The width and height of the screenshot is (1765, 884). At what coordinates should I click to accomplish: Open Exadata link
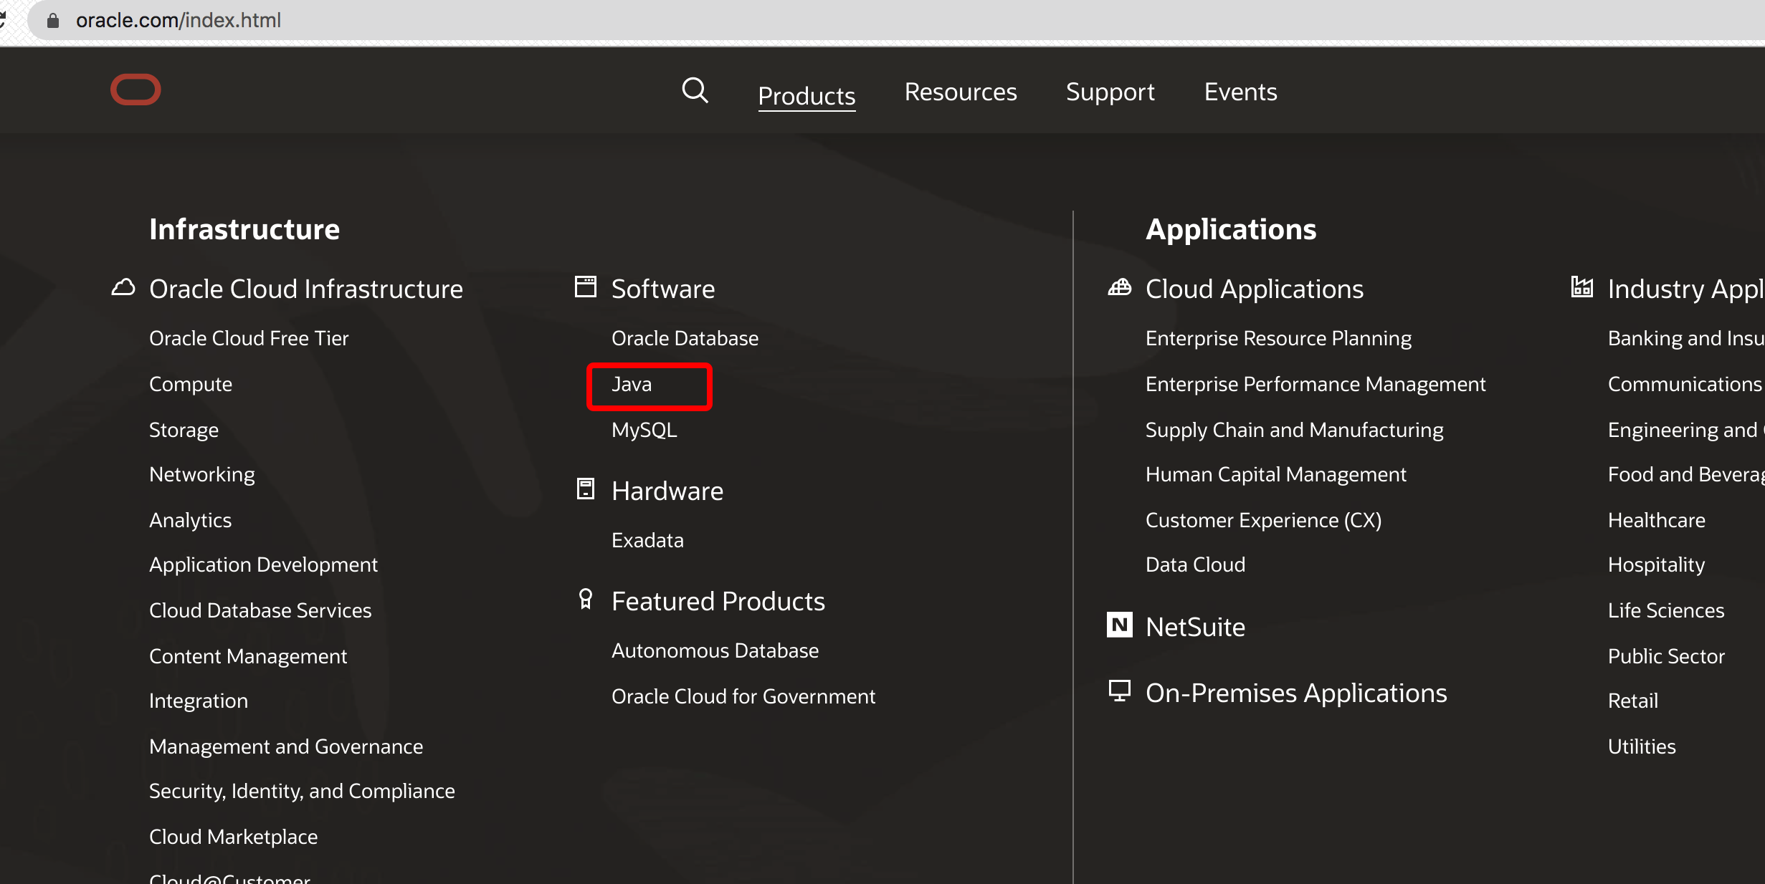coord(647,540)
